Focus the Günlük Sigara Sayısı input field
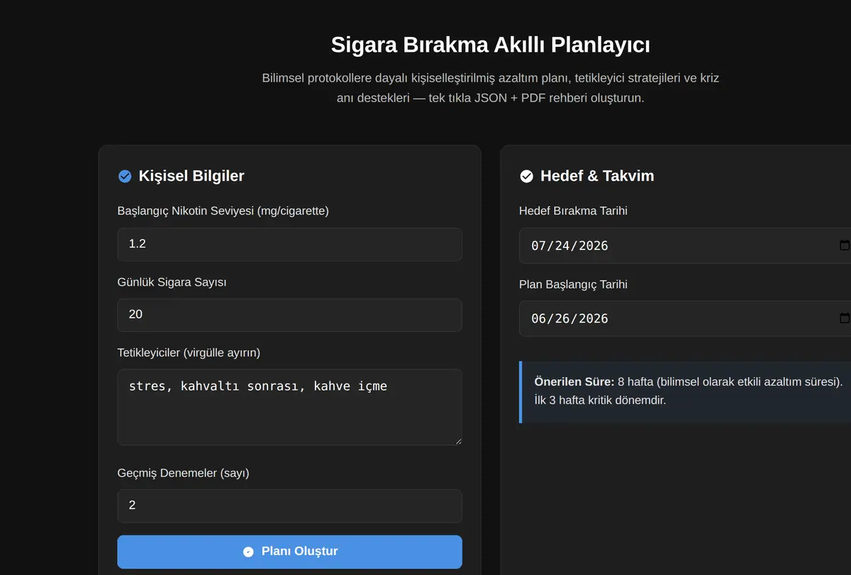Viewport: 851px width, 575px height. 289,315
